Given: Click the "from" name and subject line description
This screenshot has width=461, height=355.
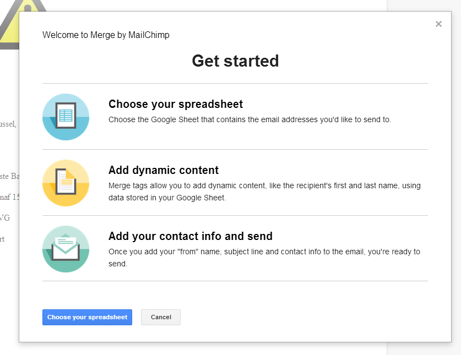Looking at the screenshot, I should pos(264,258).
